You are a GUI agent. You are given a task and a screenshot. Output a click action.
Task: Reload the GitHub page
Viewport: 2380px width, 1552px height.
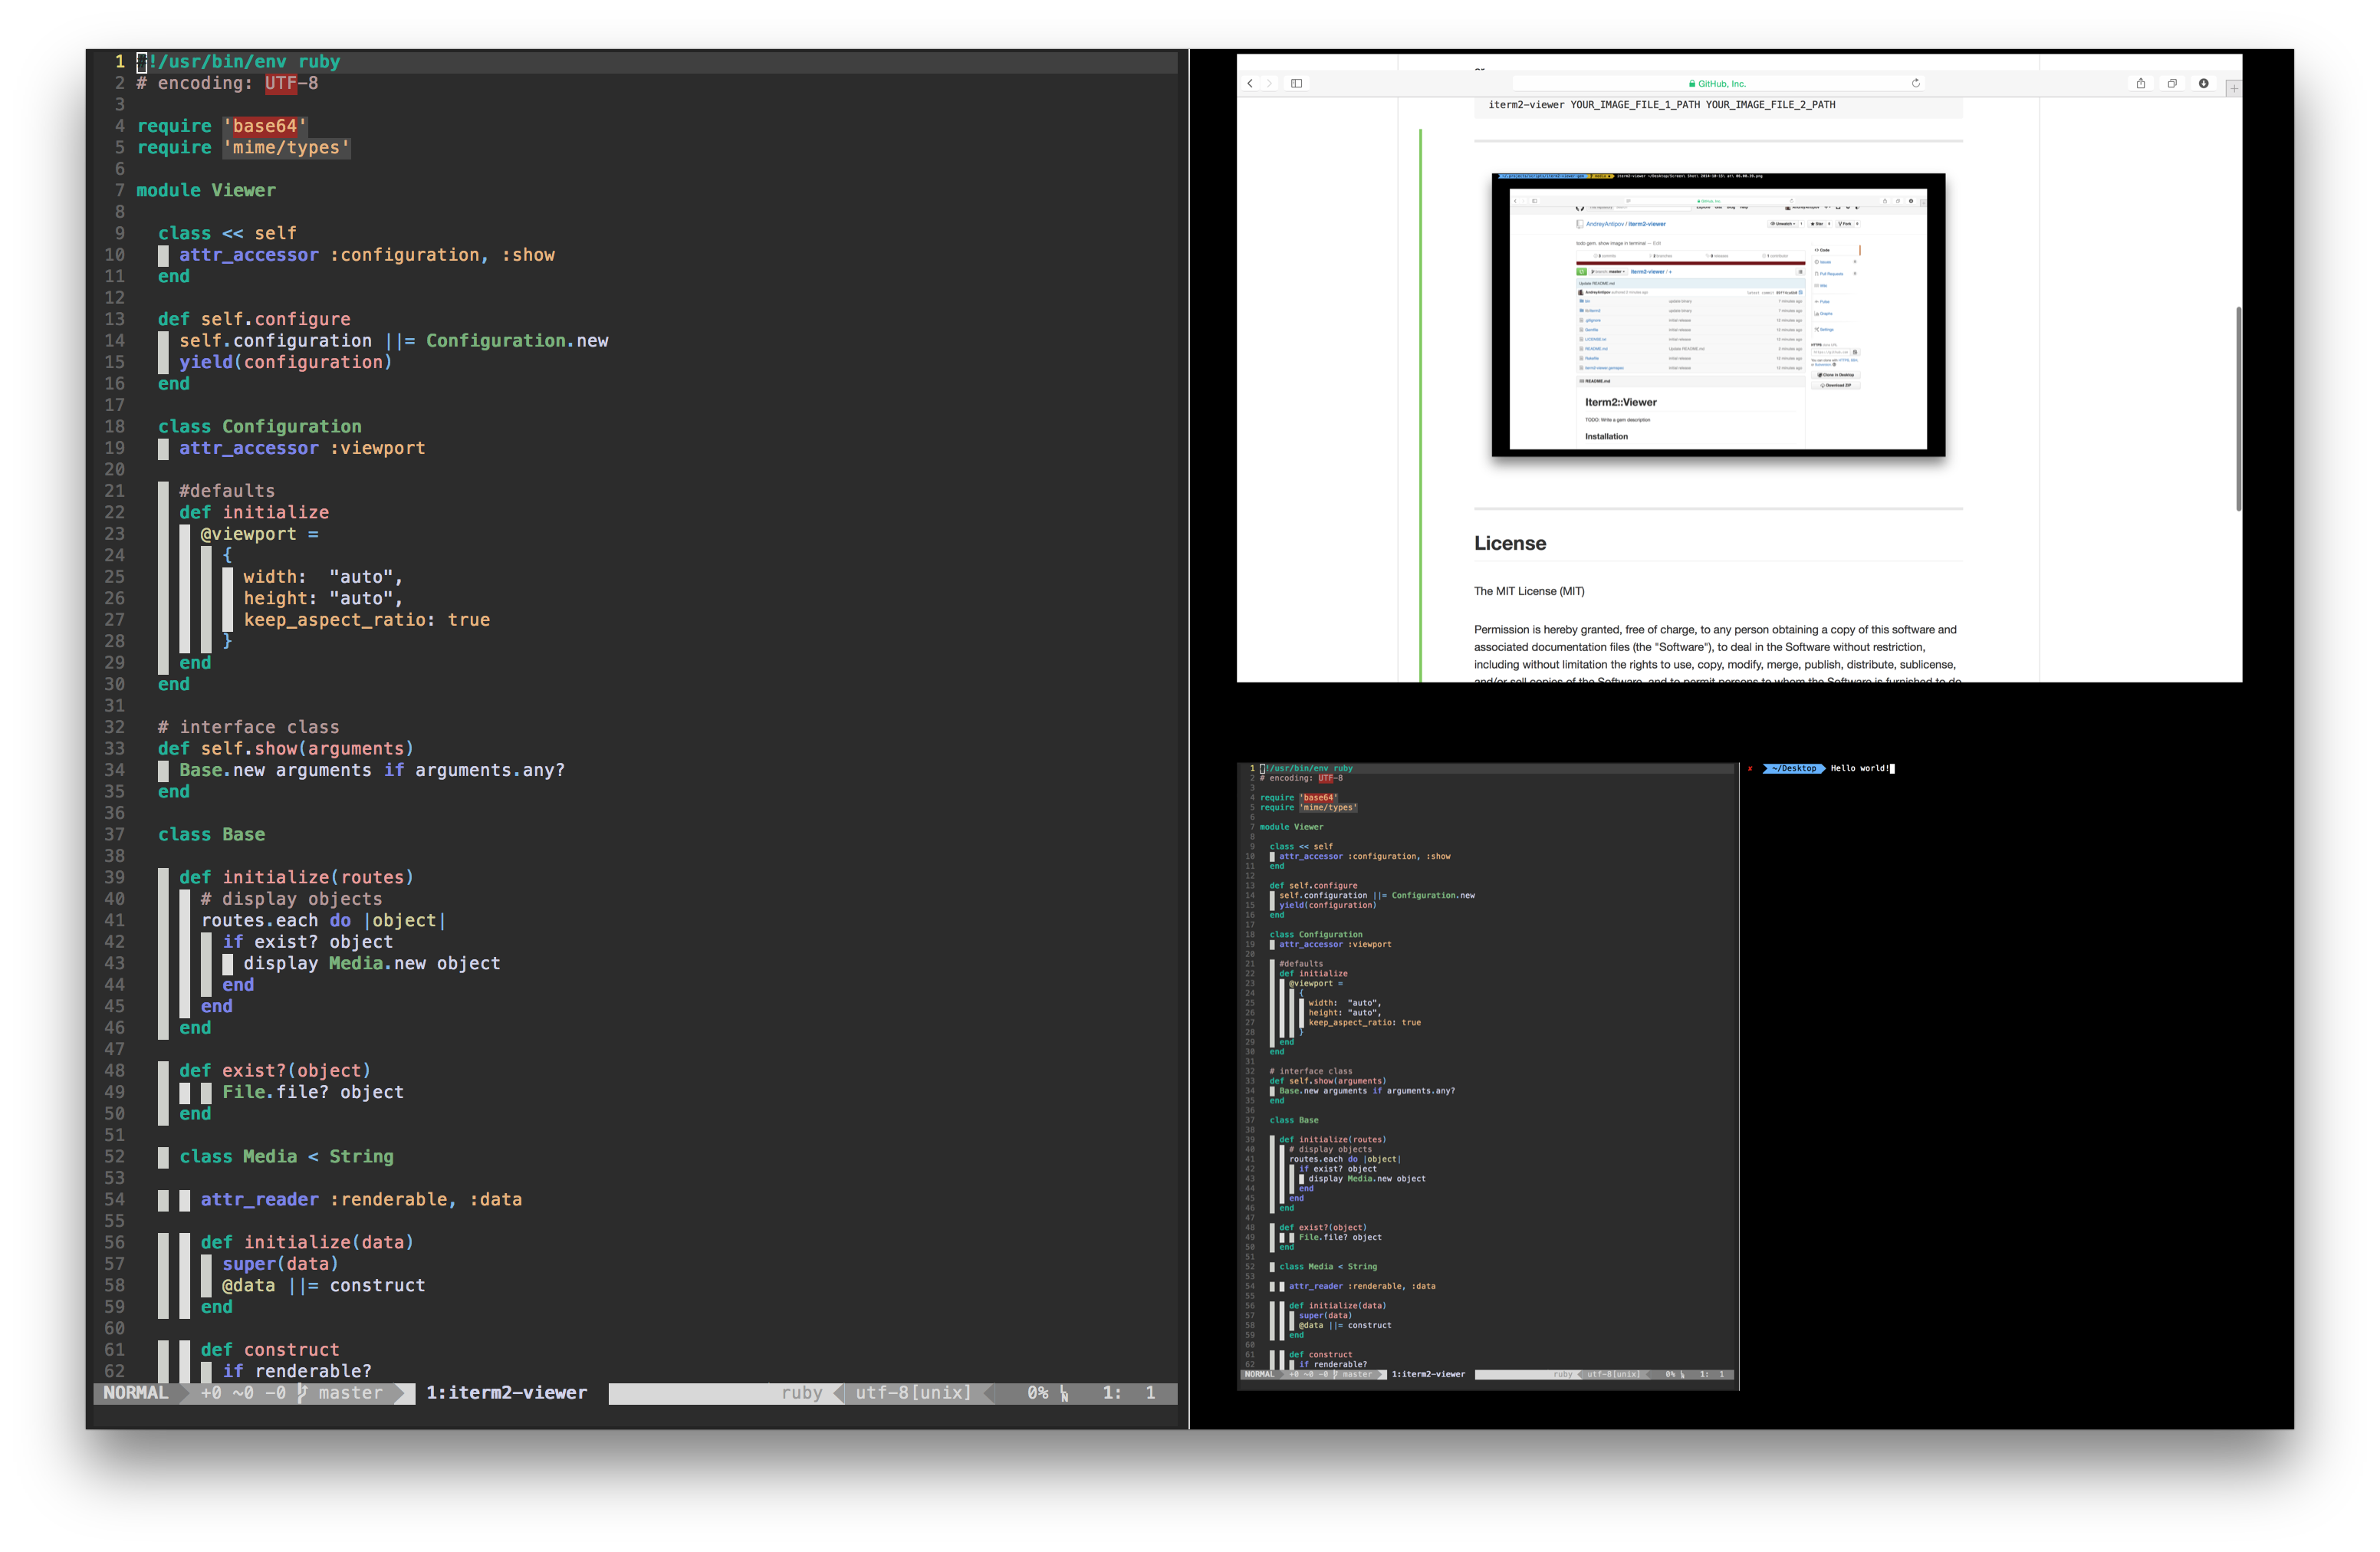pyautogui.click(x=1916, y=84)
